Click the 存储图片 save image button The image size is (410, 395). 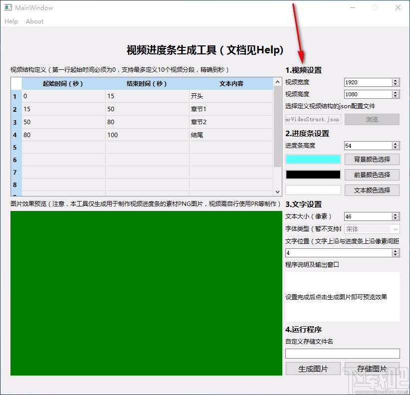(x=372, y=369)
